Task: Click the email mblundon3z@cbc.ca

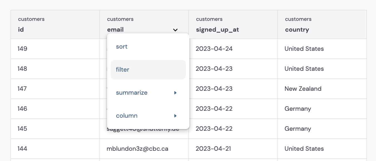Action: click(x=137, y=149)
